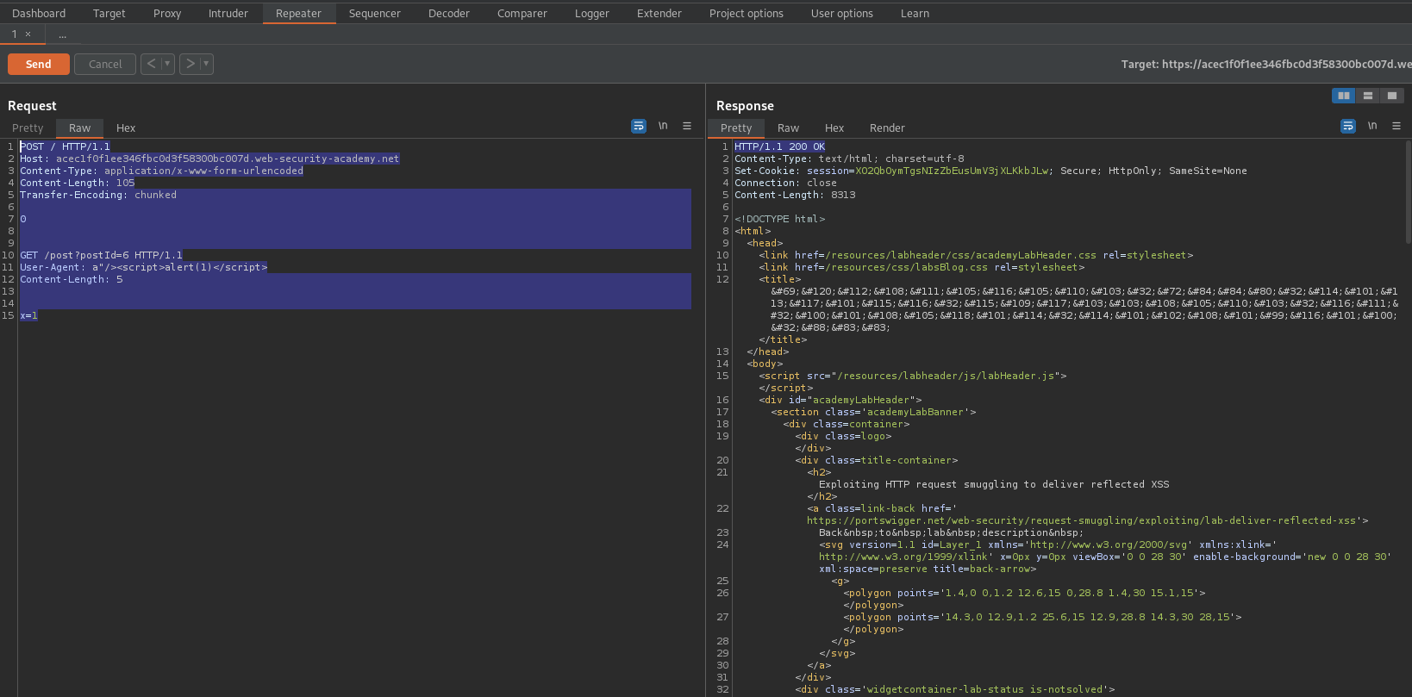Click the 'GET /post?postId=6 HTTP/1.1' line
Screen dimensions: 1412x697
pyautogui.click(x=102, y=255)
